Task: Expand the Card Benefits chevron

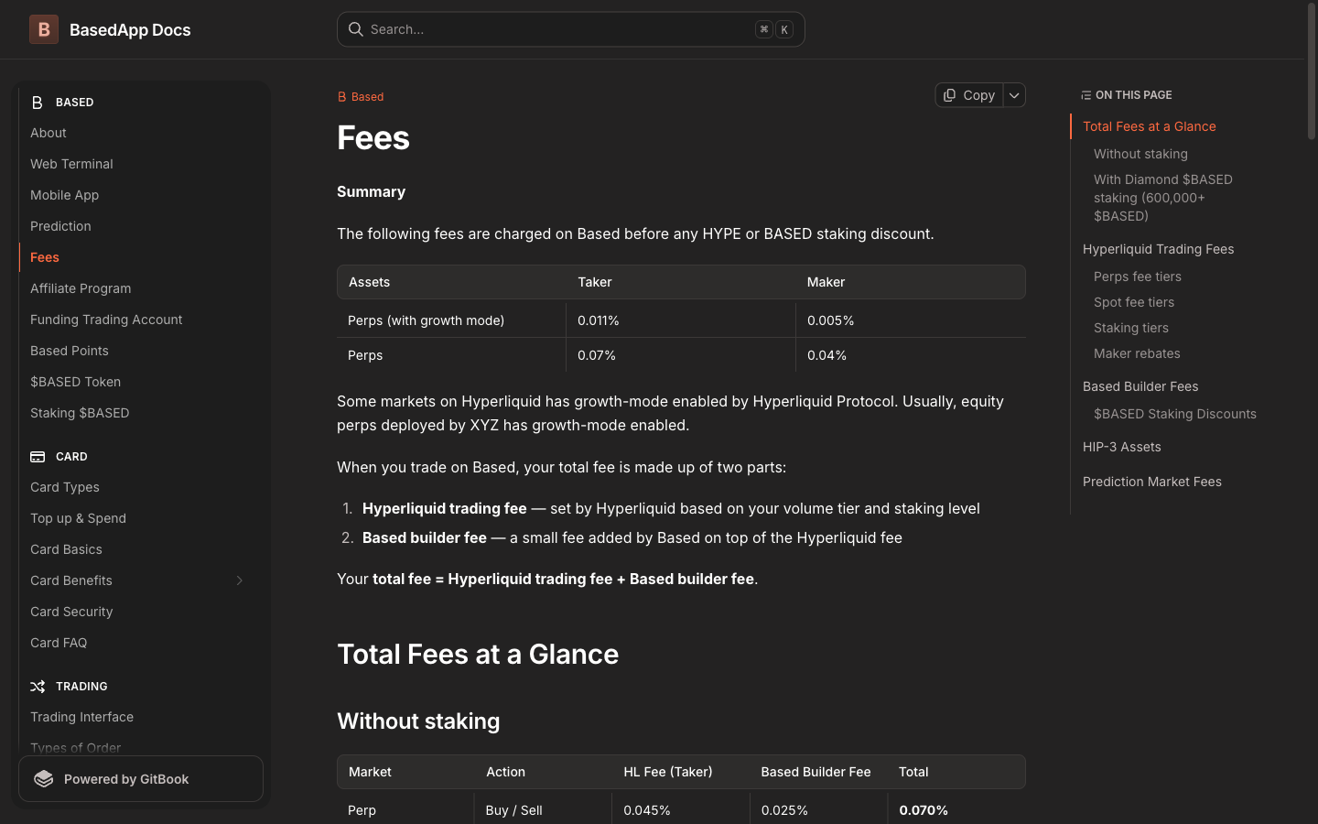Action: pos(240,580)
